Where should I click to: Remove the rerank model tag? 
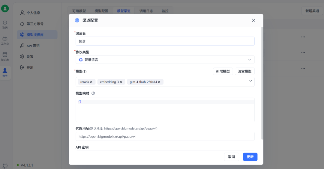(91, 82)
